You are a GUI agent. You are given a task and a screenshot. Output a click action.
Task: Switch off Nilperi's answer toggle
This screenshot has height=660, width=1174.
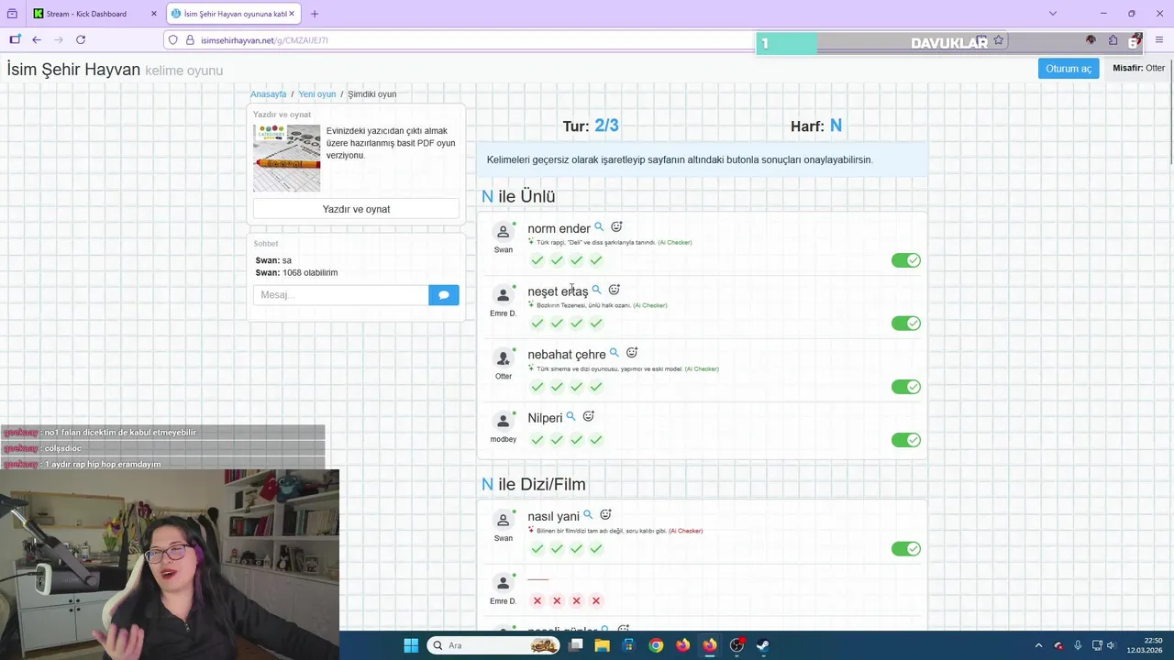coord(906,440)
